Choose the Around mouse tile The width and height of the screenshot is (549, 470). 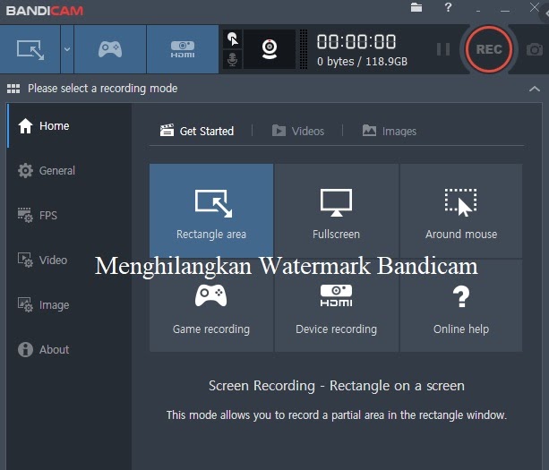461,211
